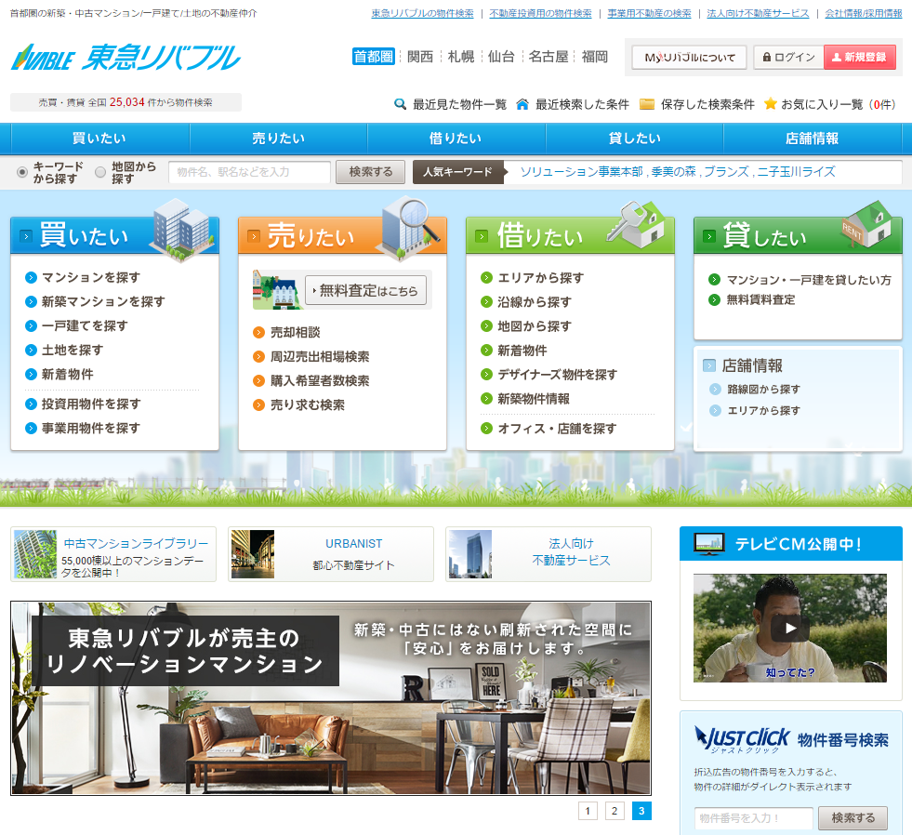This screenshot has height=835, width=912.
Task: Click the square icon beside 店舗情報 heading
Action: click(x=709, y=365)
